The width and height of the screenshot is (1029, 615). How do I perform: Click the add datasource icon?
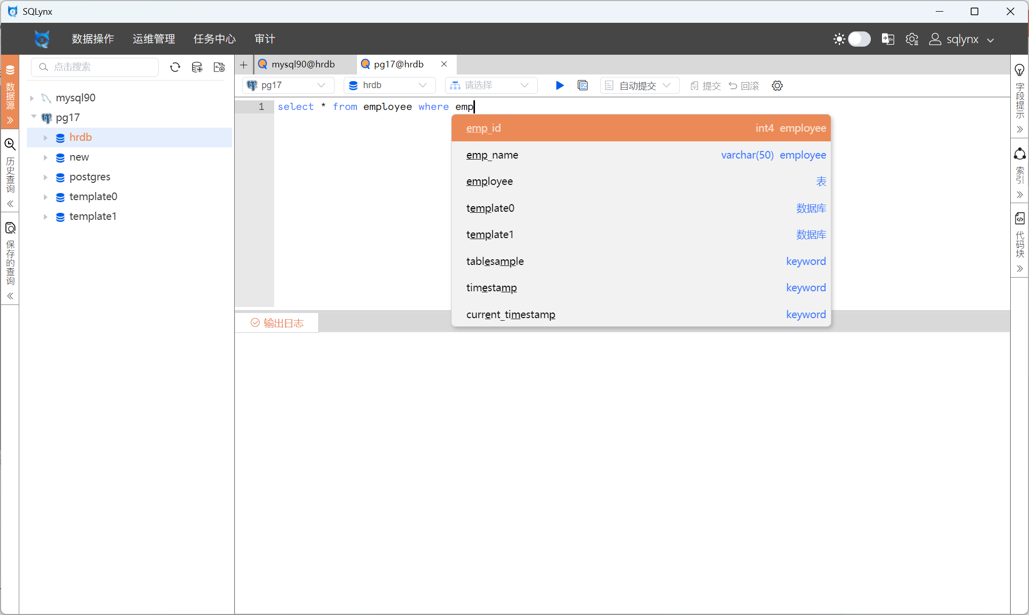pos(197,67)
